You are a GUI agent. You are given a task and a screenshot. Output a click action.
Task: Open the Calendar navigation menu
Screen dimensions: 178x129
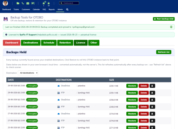tap(36, 10)
